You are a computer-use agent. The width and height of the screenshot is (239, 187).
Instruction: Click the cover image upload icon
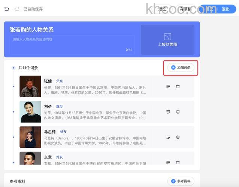coord(167,37)
